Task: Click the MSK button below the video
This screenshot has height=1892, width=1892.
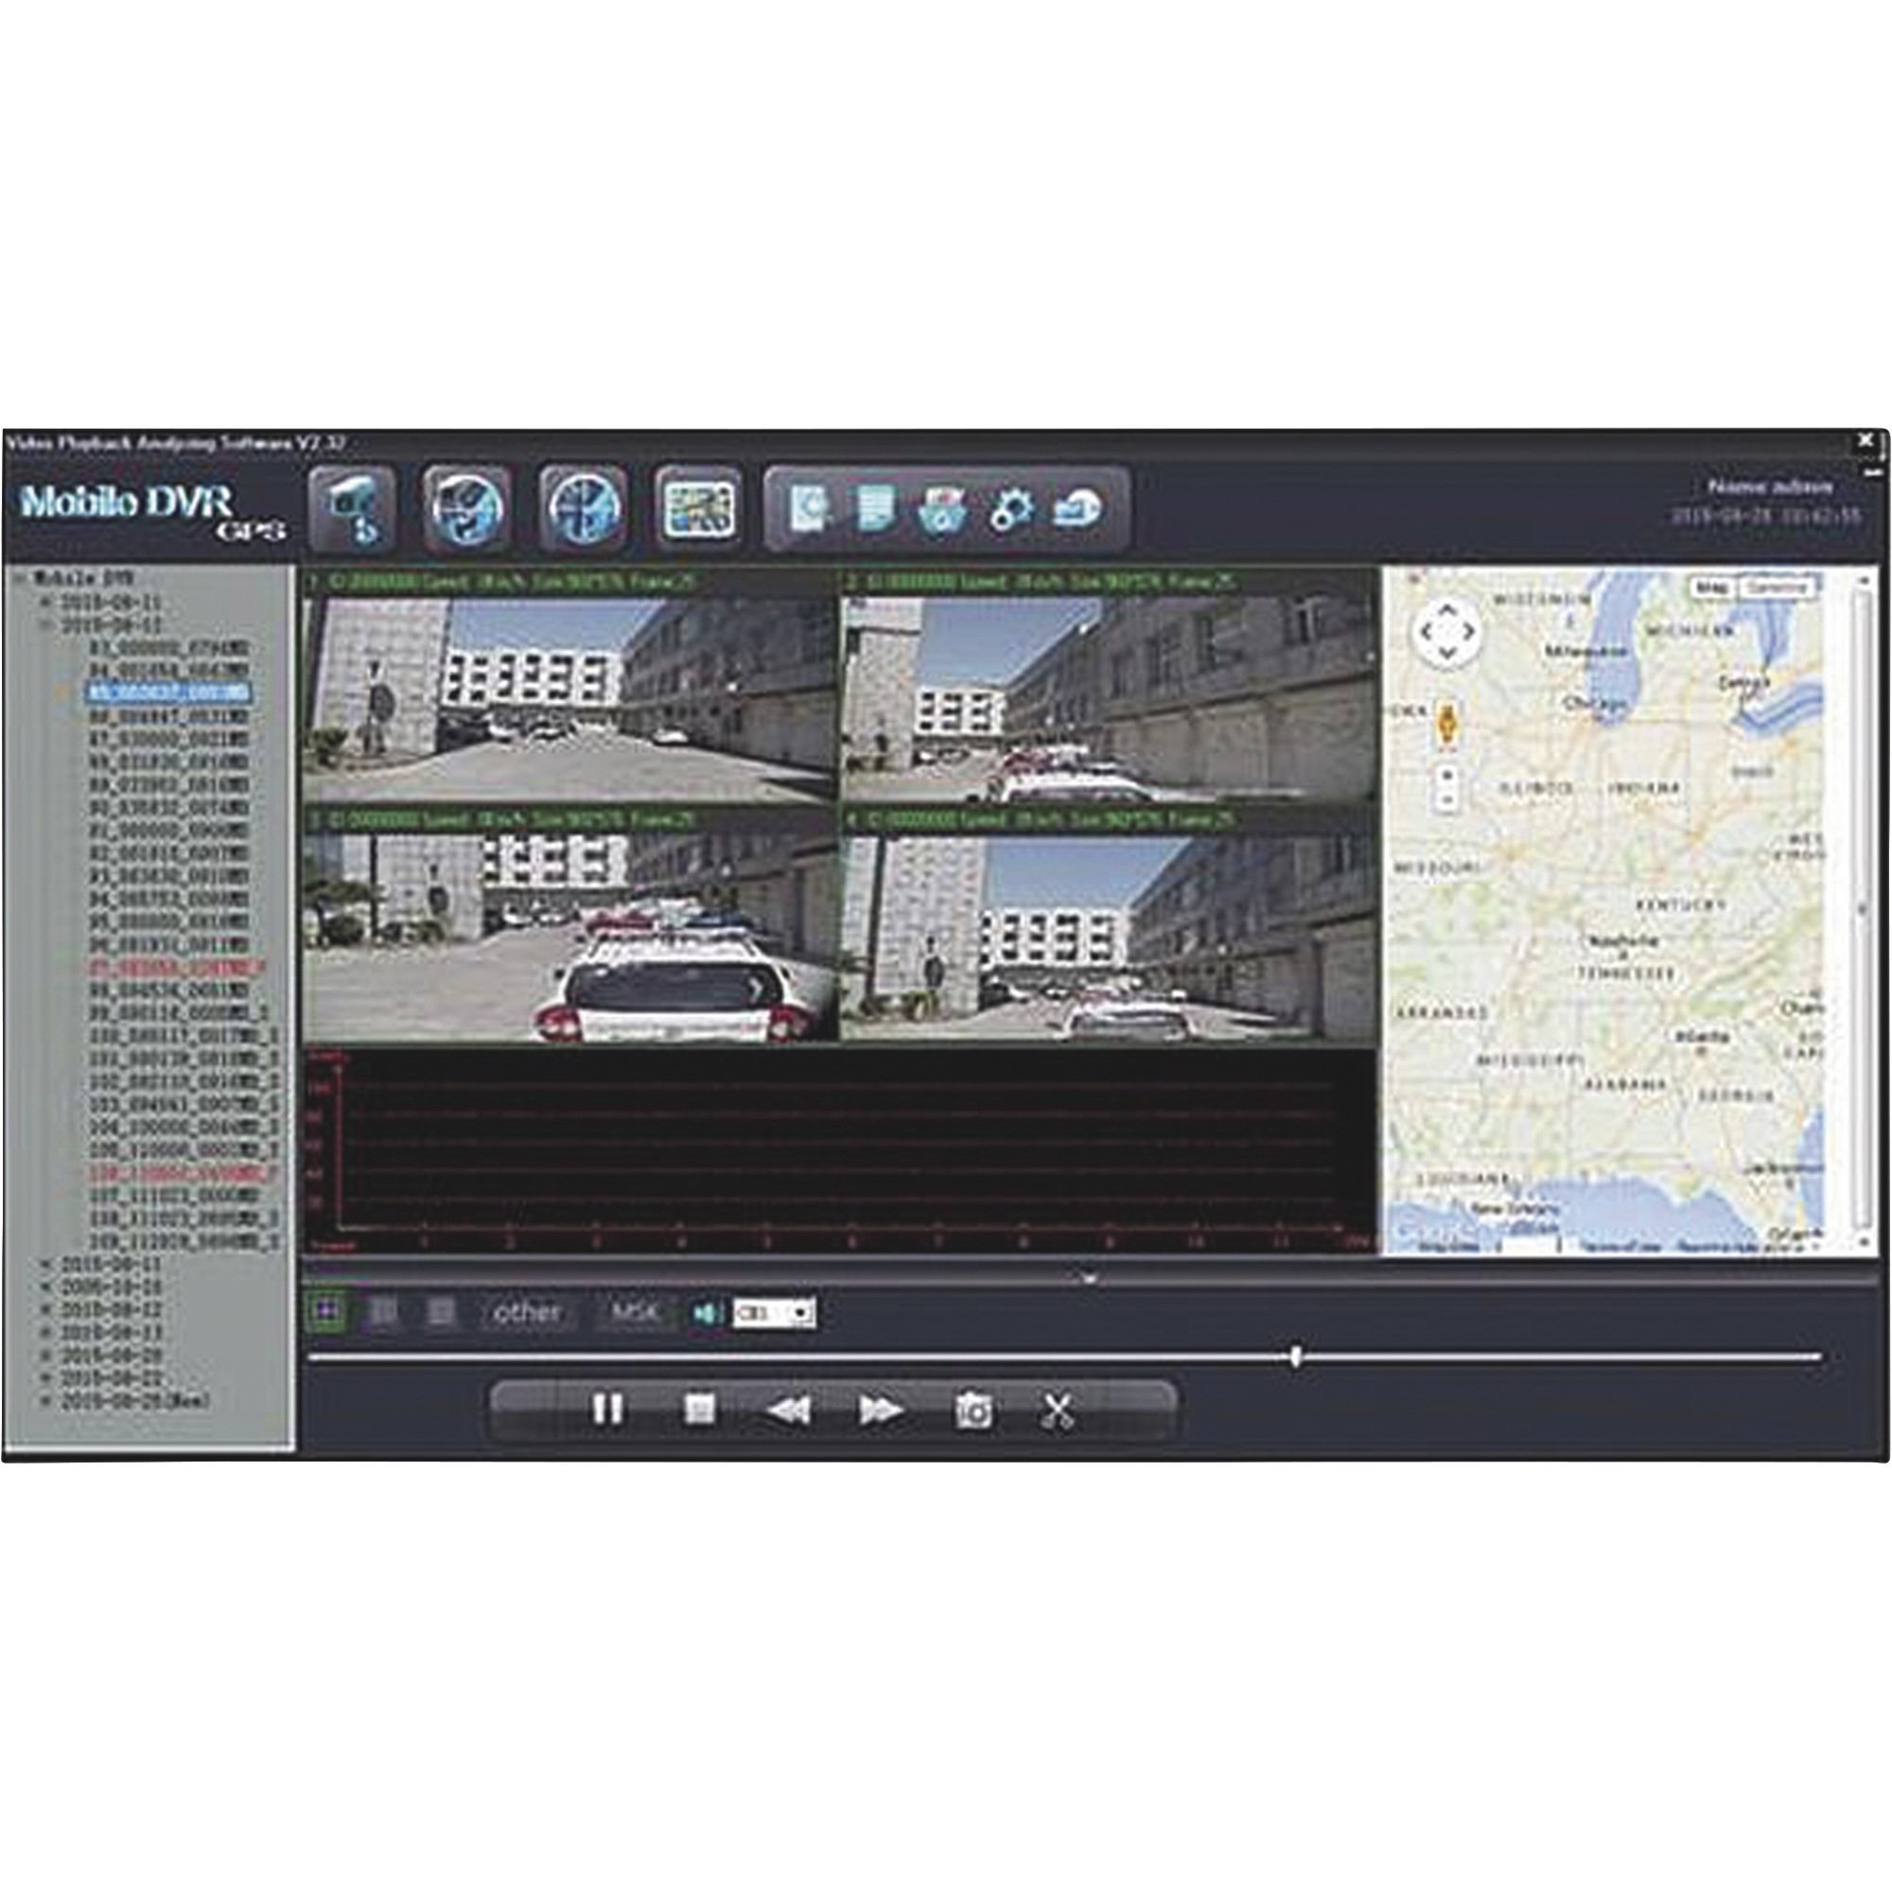Action: click(x=635, y=1308)
